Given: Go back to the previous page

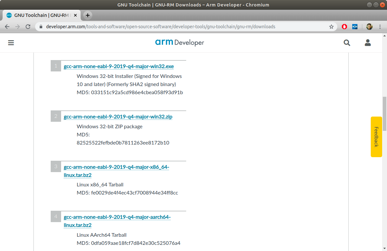Looking at the screenshot, I should 7,27.
